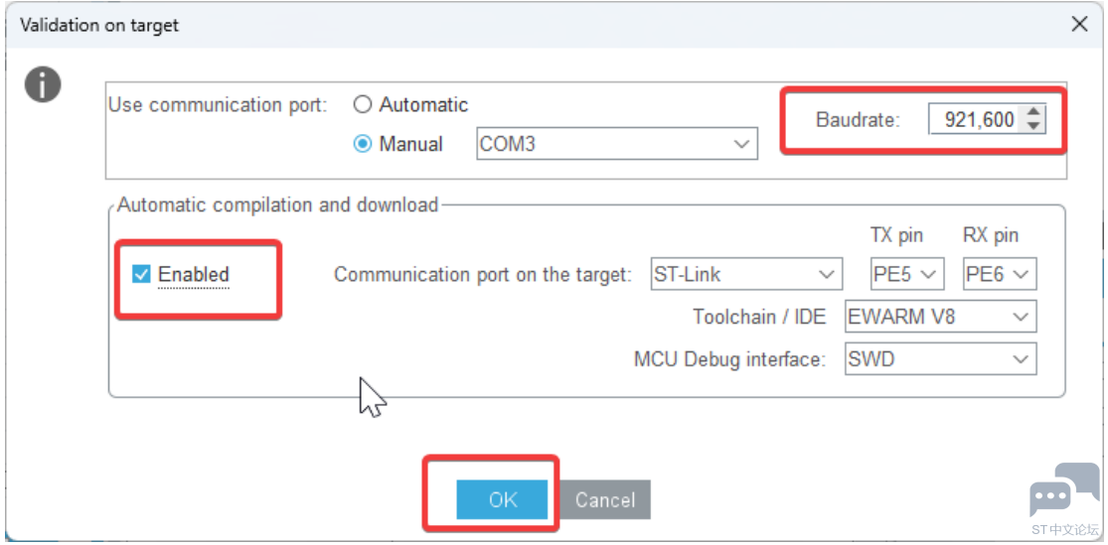
Task: Increase the baudrate with the up arrow
Action: pos(1034,113)
